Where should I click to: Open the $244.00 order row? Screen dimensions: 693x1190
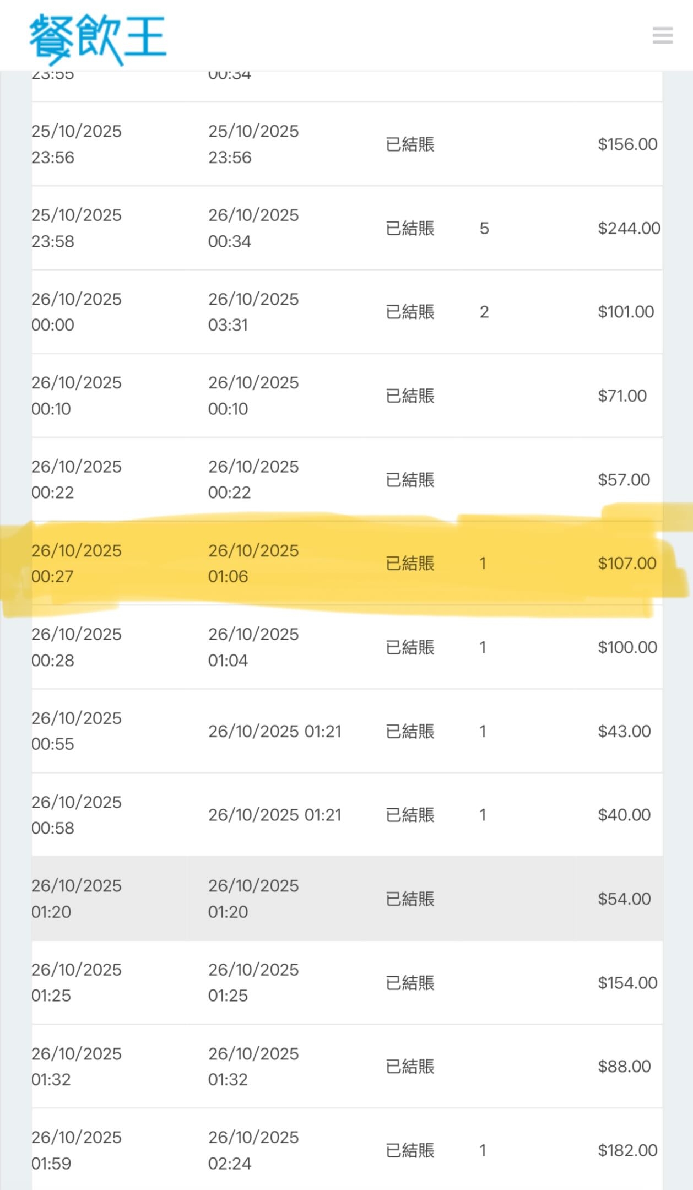[346, 228]
